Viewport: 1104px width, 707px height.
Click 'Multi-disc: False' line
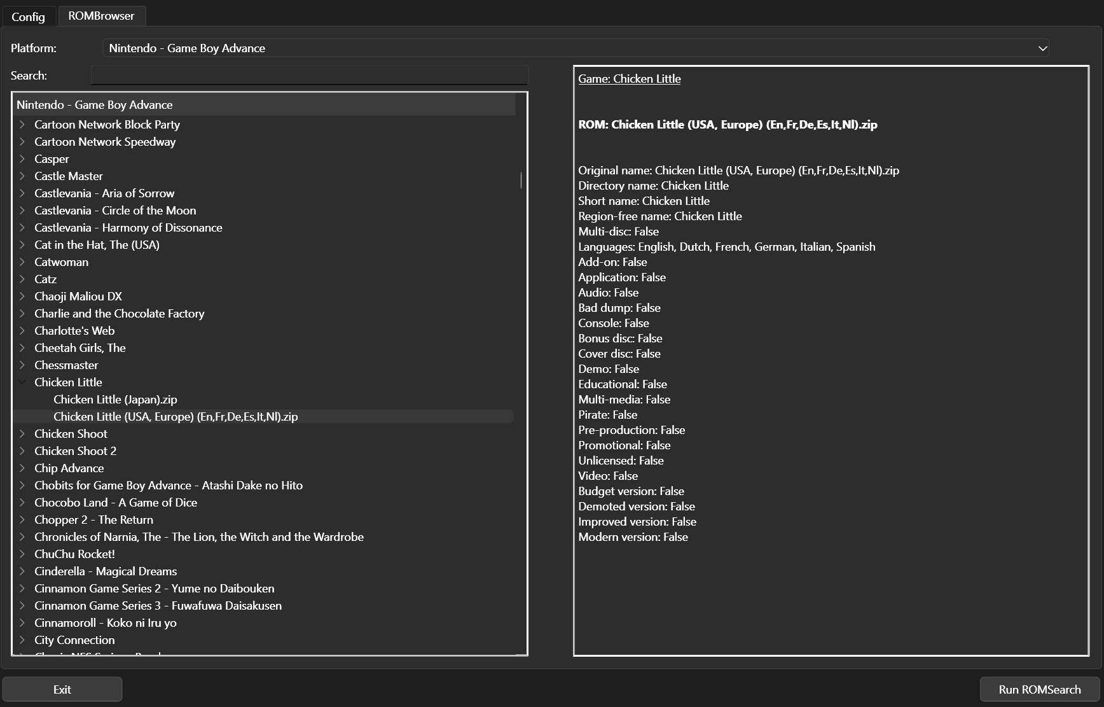coord(618,232)
